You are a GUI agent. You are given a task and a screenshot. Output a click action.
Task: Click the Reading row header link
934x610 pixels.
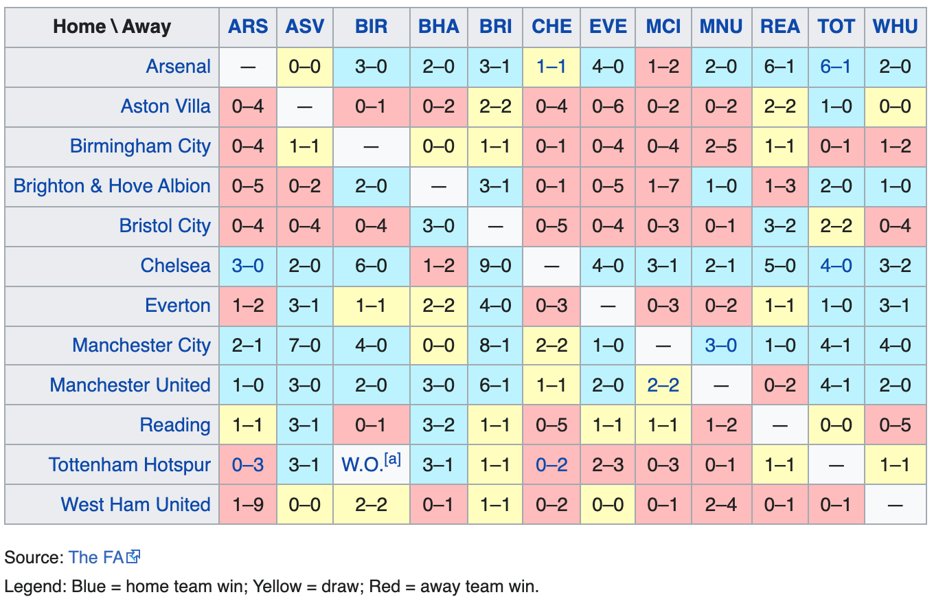(174, 425)
